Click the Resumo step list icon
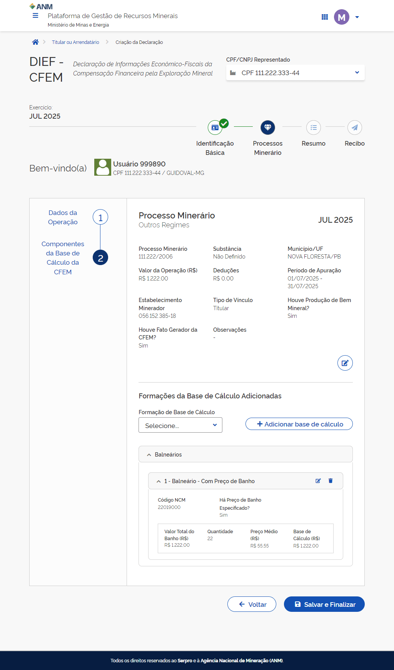The width and height of the screenshot is (394, 670). tap(314, 128)
